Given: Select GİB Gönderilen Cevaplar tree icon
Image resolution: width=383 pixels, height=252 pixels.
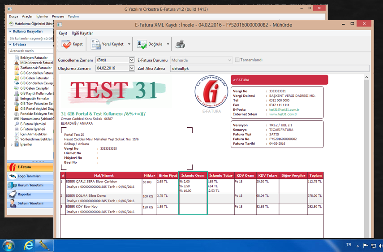Looking at the screenshot, I should pyautogui.click(x=17, y=83).
